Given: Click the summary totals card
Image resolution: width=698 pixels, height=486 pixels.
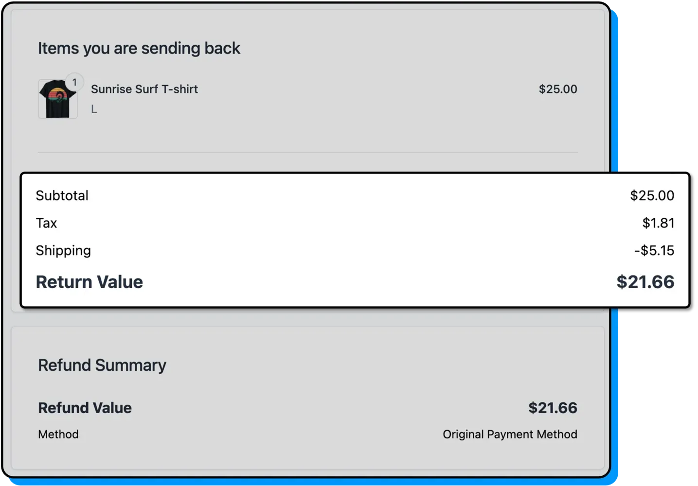Looking at the screenshot, I should coord(354,239).
